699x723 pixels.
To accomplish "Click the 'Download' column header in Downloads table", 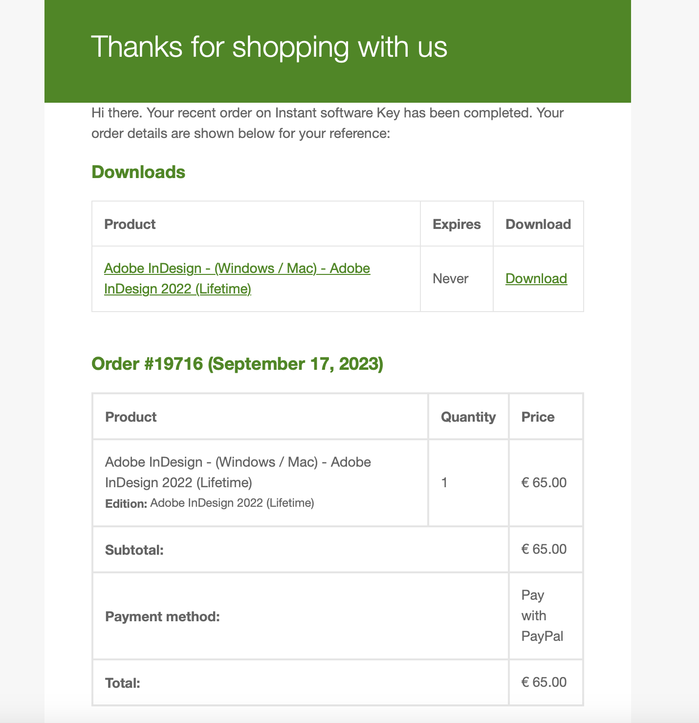I will (x=538, y=224).
